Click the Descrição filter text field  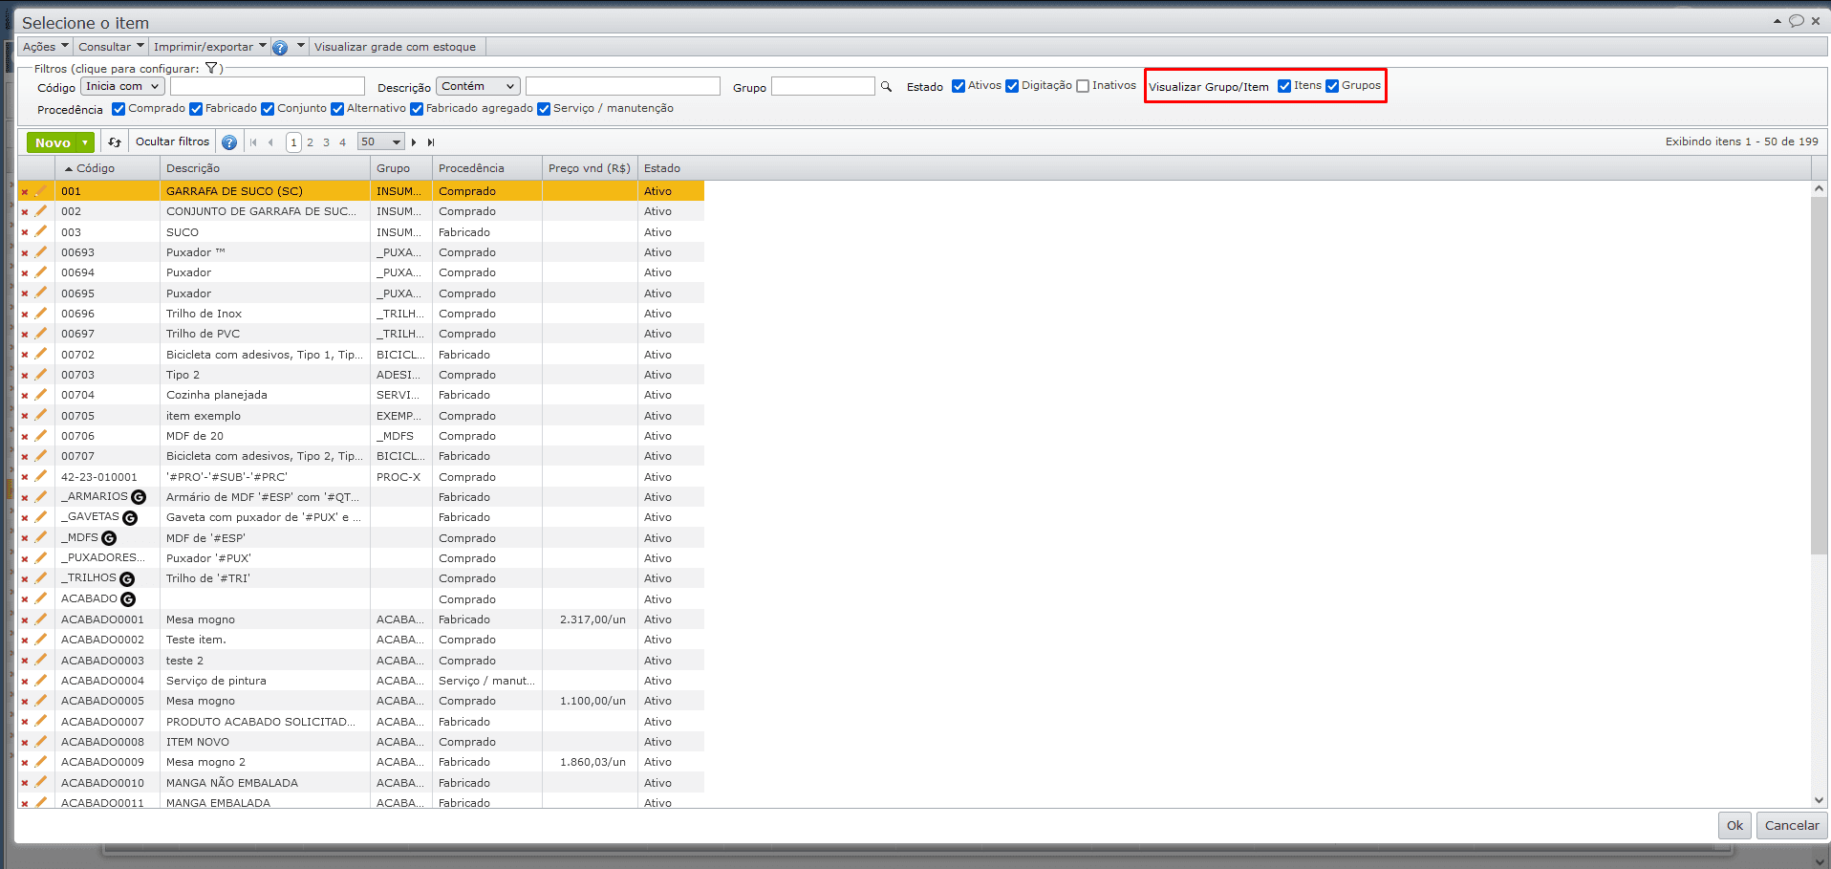pyautogui.click(x=623, y=86)
